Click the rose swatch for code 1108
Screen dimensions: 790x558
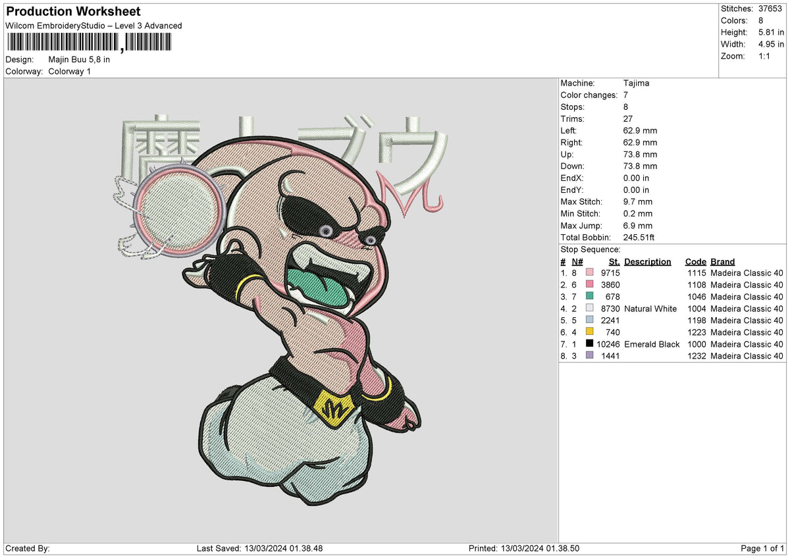point(589,285)
